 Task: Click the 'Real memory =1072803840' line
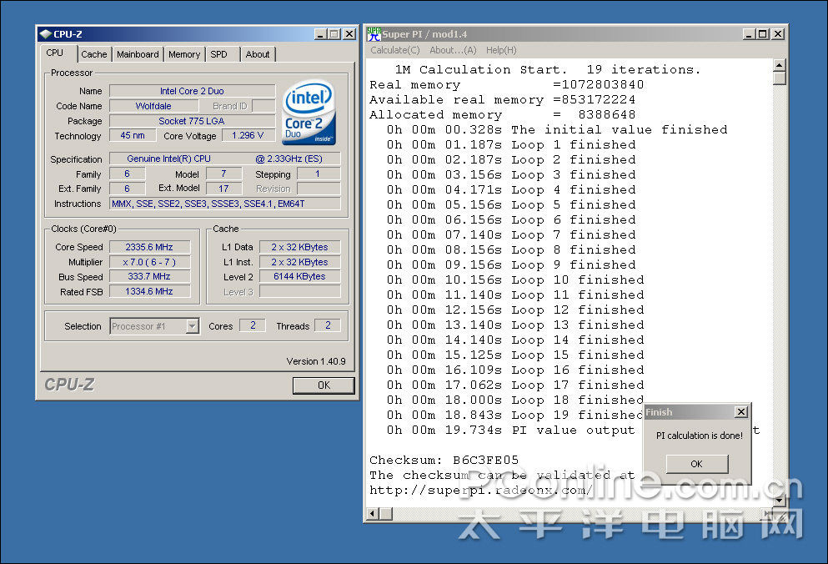tap(507, 84)
